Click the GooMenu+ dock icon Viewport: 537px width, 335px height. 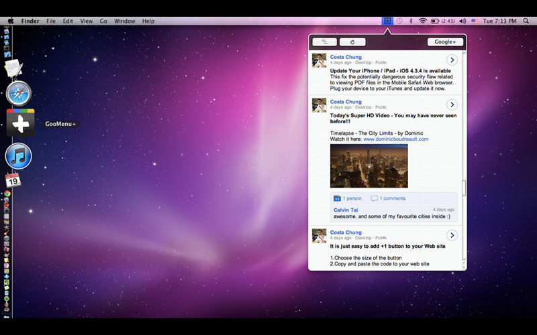tap(21, 123)
